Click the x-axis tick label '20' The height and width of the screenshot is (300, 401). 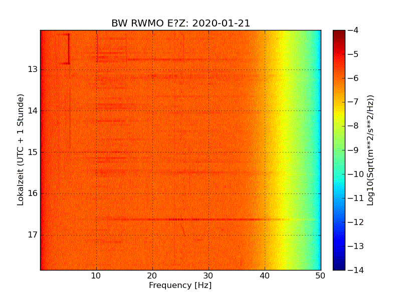(x=152, y=276)
